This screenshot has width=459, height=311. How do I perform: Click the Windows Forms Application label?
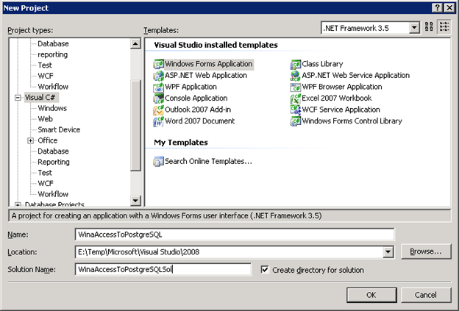(x=208, y=64)
